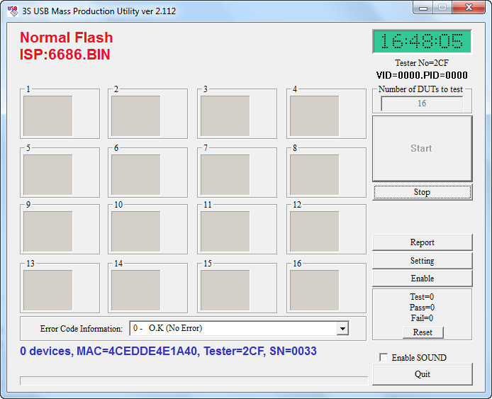Click the 'Tester No=2CF' label
This screenshot has width=492, height=399.
point(422,63)
